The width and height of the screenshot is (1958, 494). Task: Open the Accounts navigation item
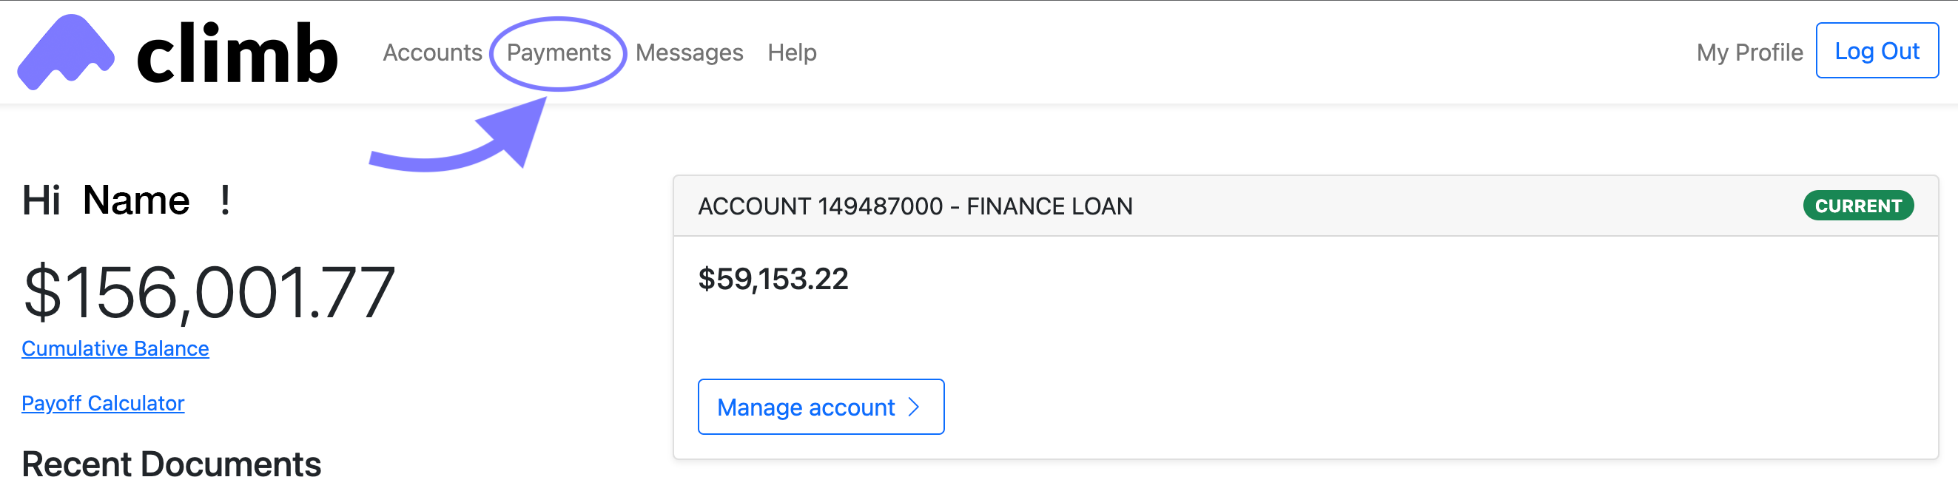[431, 53]
